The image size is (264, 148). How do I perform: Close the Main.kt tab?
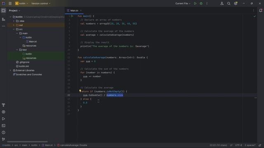pos(81,11)
